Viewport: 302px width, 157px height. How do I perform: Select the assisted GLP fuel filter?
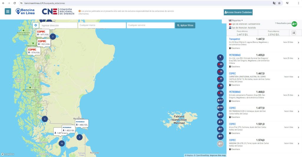coord(220,100)
